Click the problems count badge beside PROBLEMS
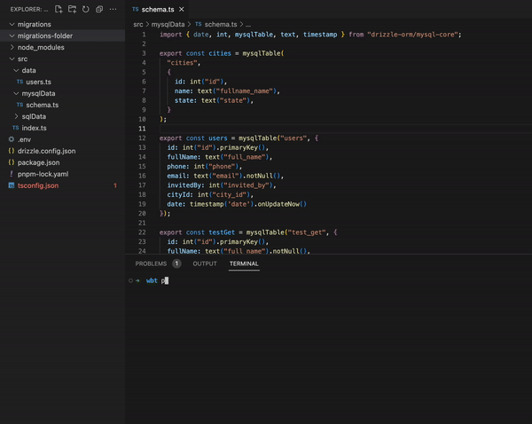 click(x=176, y=263)
